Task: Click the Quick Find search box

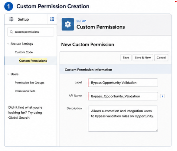Action: pyautogui.click(x=31, y=32)
